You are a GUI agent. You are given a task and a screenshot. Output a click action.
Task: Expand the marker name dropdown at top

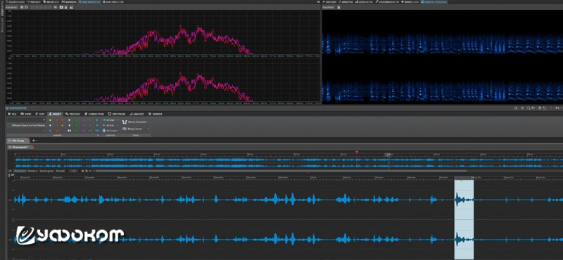coord(44,119)
